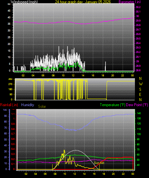The width and height of the screenshot is (149, 178).
Task: Click the Rainfall (.in) legend label
Action: [x=9, y=105]
